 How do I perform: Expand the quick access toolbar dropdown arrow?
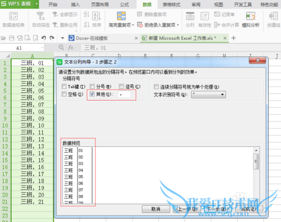point(62,38)
